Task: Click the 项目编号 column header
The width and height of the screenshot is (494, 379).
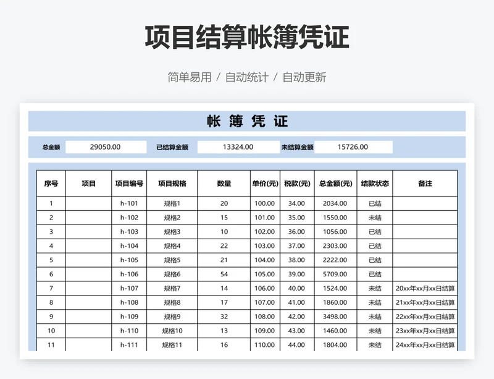Action: 129,184
